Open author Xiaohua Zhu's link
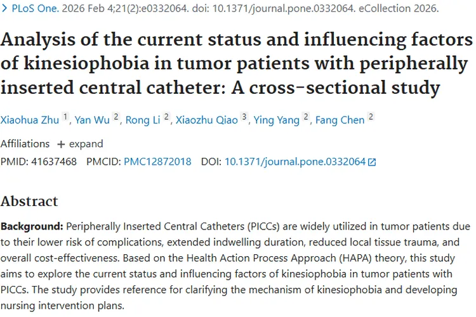This screenshot has height=317, width=476. (x=30, y=120)
